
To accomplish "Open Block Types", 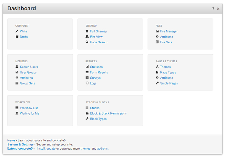I will [98, 119].
